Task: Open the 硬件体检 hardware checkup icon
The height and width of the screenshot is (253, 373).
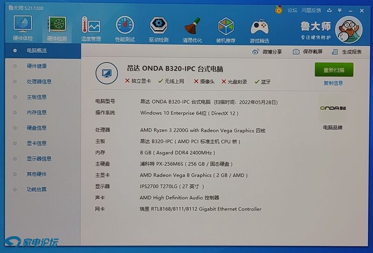Action: [23, 28]
